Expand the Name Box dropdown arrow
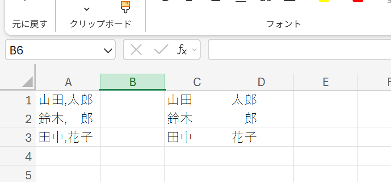Image resolution: width=391 pixels, height=182 pixels. point(108,50)
